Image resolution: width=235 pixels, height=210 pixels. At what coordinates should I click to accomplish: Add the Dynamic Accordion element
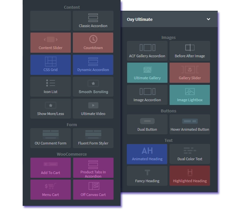(93, 65)
